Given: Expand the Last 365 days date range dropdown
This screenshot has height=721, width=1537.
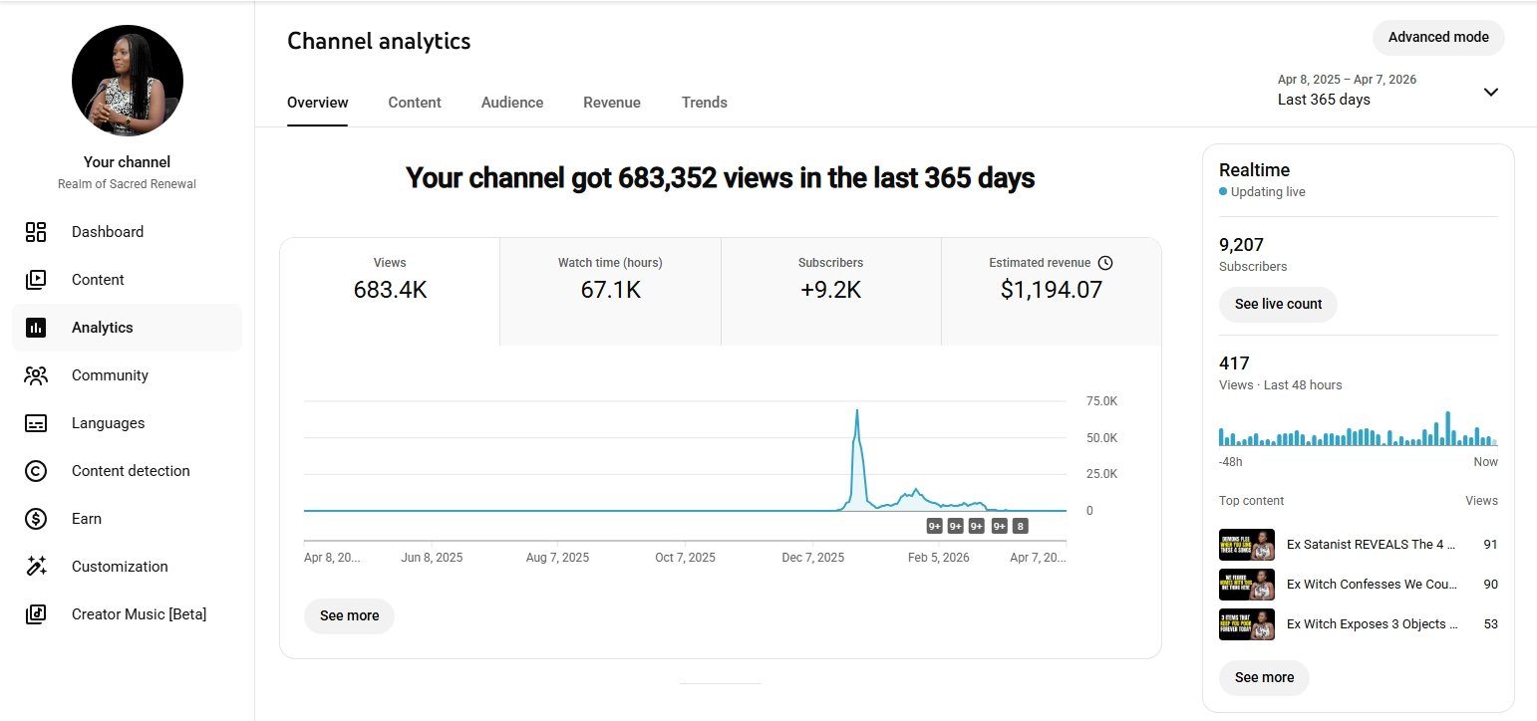Looking at the screenshot, I should point(1490,92).
